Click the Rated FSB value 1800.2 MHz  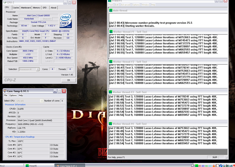pos(28,61)
